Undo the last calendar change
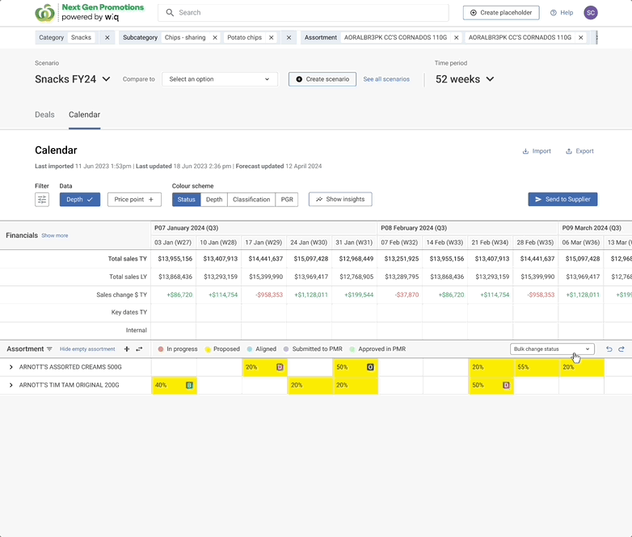632x537 pixels. coord(609,349)
